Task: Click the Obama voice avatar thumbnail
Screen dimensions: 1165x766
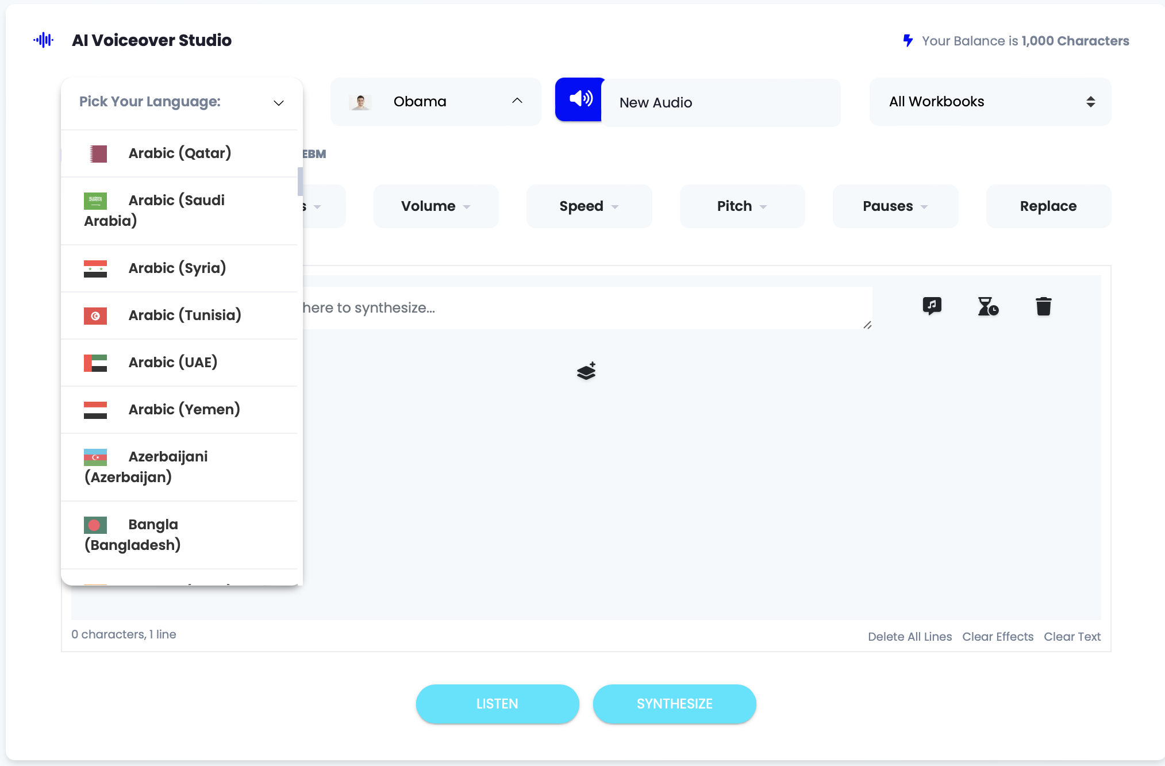Action: coord(360,102)
